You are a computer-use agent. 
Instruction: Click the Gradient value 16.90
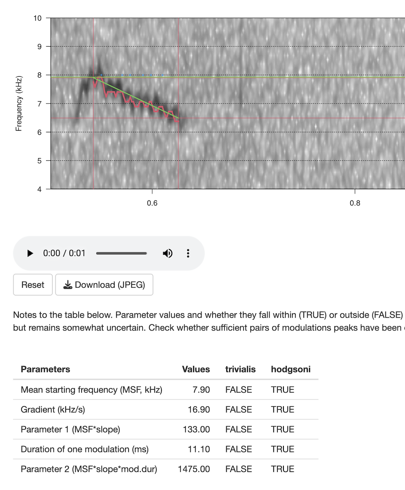point(199,410)
